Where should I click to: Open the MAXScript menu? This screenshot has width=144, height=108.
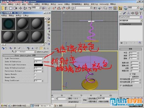pos(104,4)
